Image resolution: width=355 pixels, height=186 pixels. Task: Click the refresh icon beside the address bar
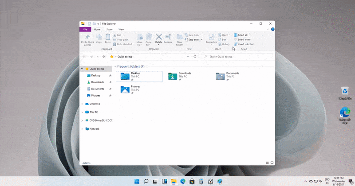tap(195, 57)
